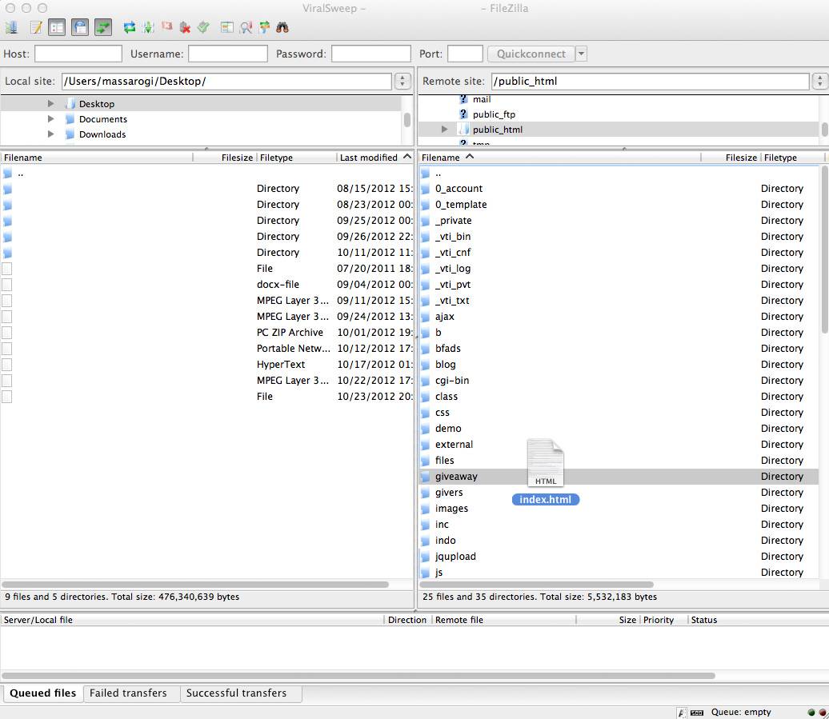Toggle synchronized browsing
Viewport: 829px width, 719px height.
pos(264,27)
